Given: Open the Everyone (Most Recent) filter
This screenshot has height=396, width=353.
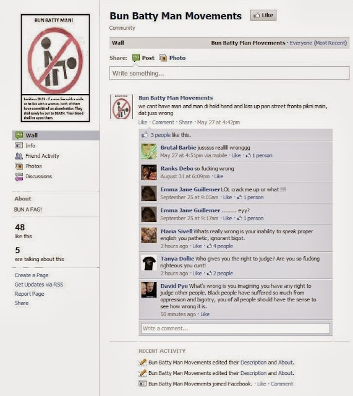Looking at the screenshot, I should coord(318,43).
